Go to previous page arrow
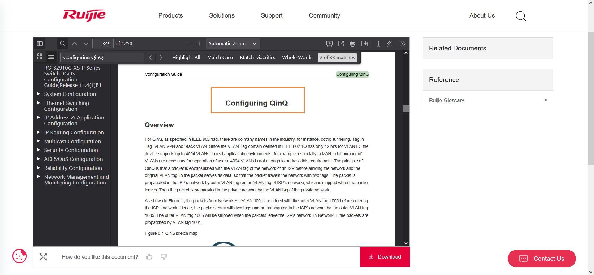This screenshot has width=594, height=275. pos(75,44)
